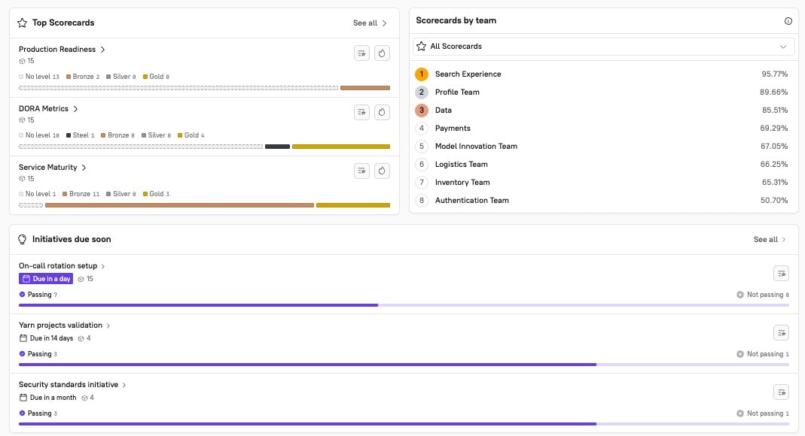Click Not passing 1 for Security standards initiative
This screenshot has width=805, height=436.
pos(763,413)
